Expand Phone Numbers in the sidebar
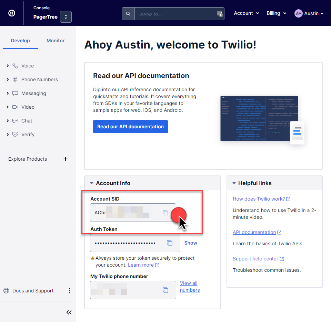 pos(8,79)
